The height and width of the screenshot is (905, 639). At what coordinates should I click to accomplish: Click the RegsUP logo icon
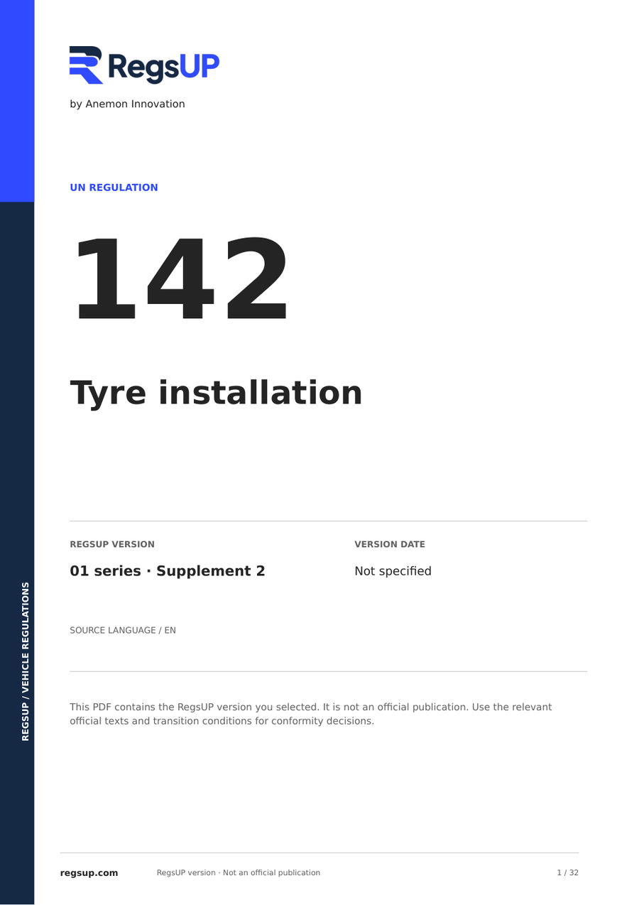click(x=87, y=65)
